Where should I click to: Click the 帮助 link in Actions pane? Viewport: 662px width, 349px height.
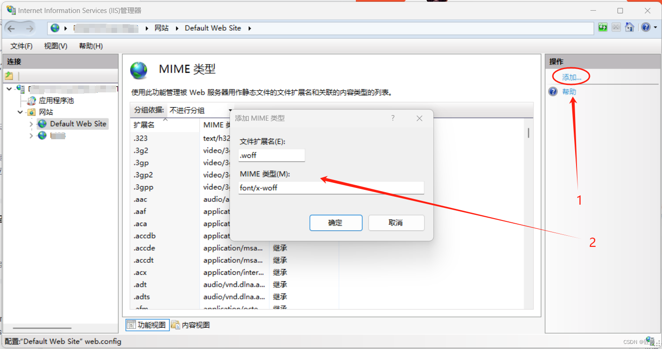[x=569, y=92]
